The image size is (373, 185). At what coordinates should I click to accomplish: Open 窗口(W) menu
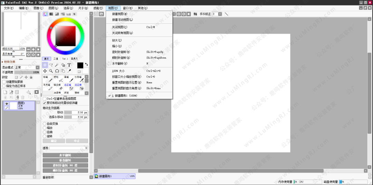(128, 8)
